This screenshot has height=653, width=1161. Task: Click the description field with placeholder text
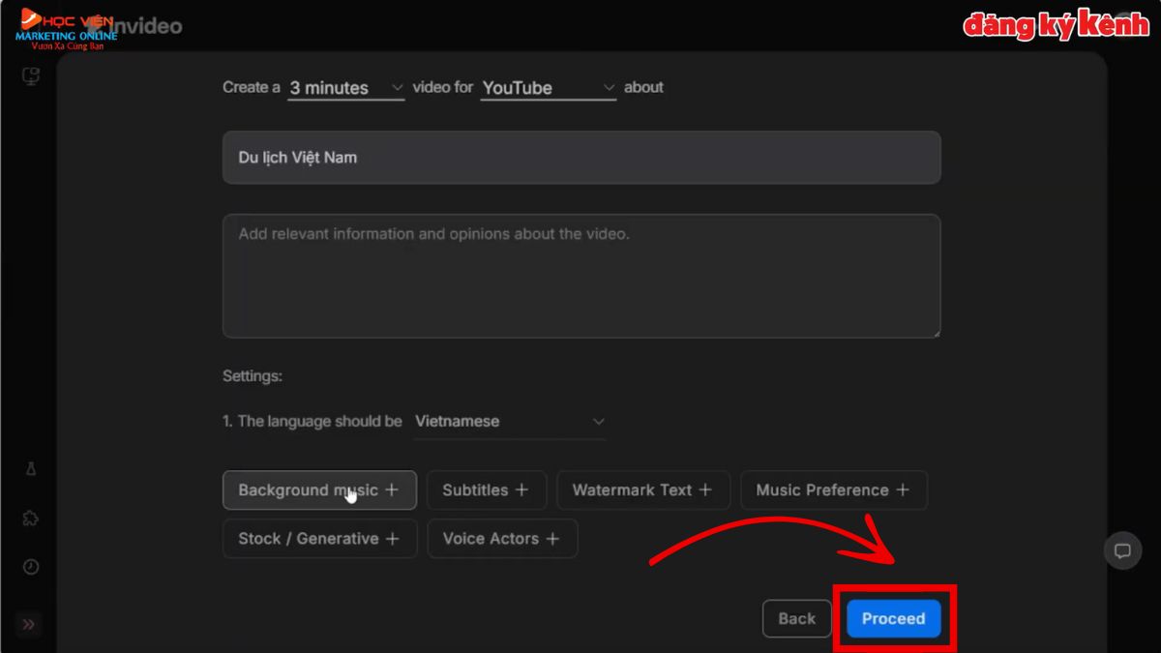[x=580, y=276]
